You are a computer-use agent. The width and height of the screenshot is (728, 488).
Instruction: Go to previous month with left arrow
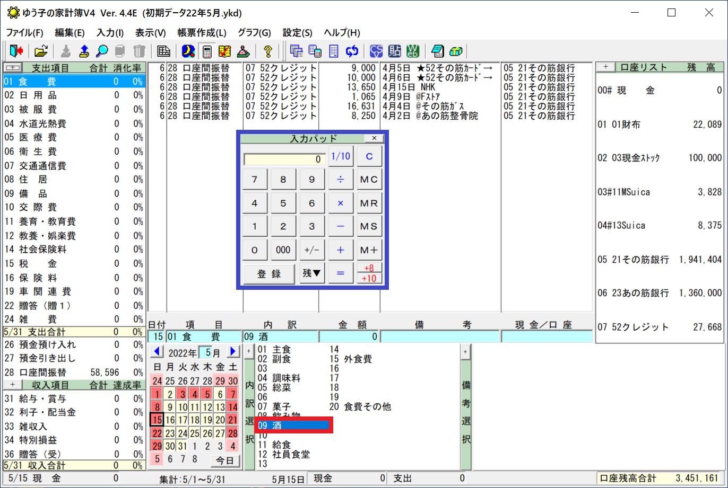point(158,352)
